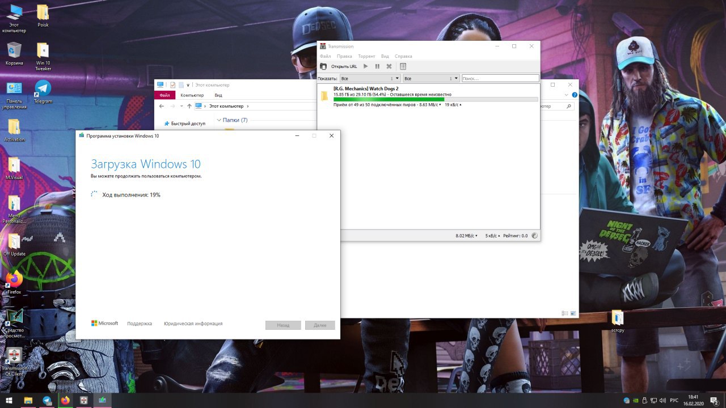Open Explorer help question-mark icon
This screenshot has width=726, height=408.
pyautogui.click(x=575, y=95)
